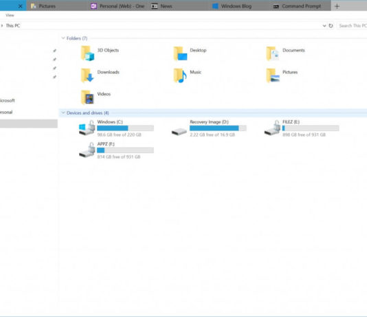Click '814 GB free of 931 GB' text
The height and width of the screenshot is (317, 367).
[x=119, y=156]
